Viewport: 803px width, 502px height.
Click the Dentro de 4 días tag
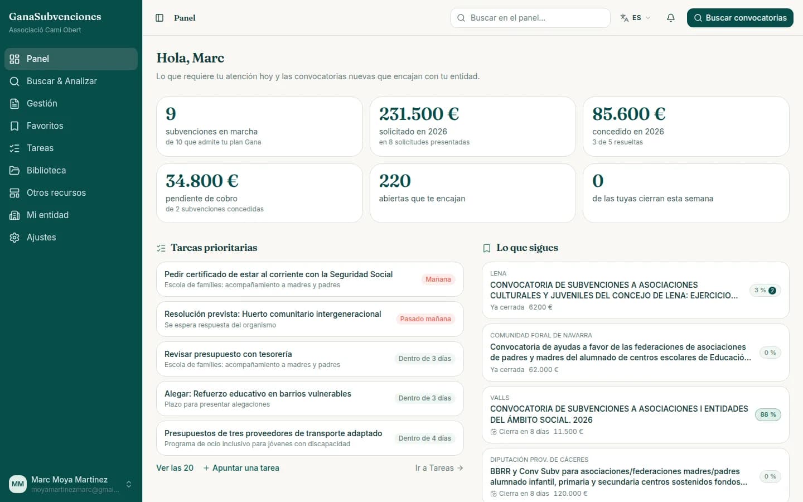[x=425, y=438]
